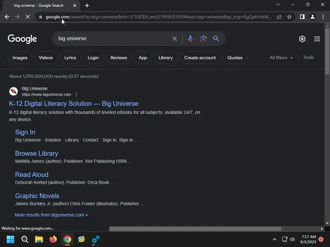Focus the address bar URL
This screenshot has width=330, height=247.
tap(159, 17)
